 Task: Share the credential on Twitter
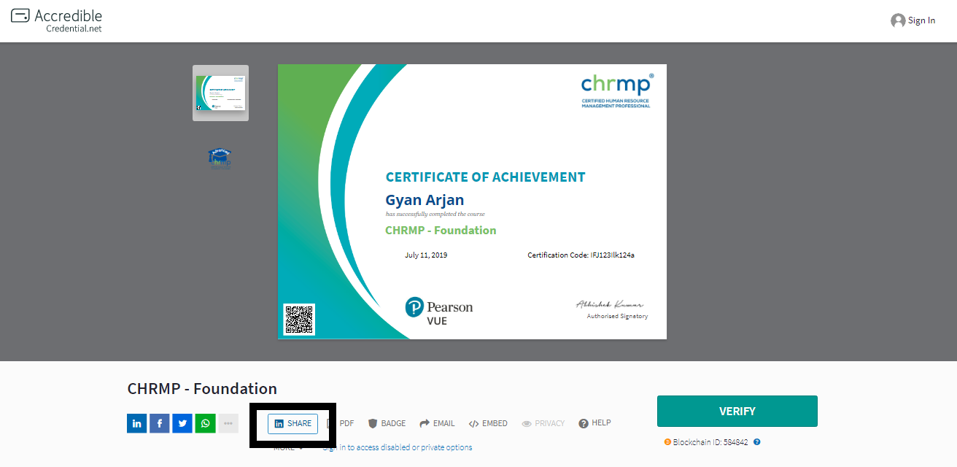(x=182, y=423)
